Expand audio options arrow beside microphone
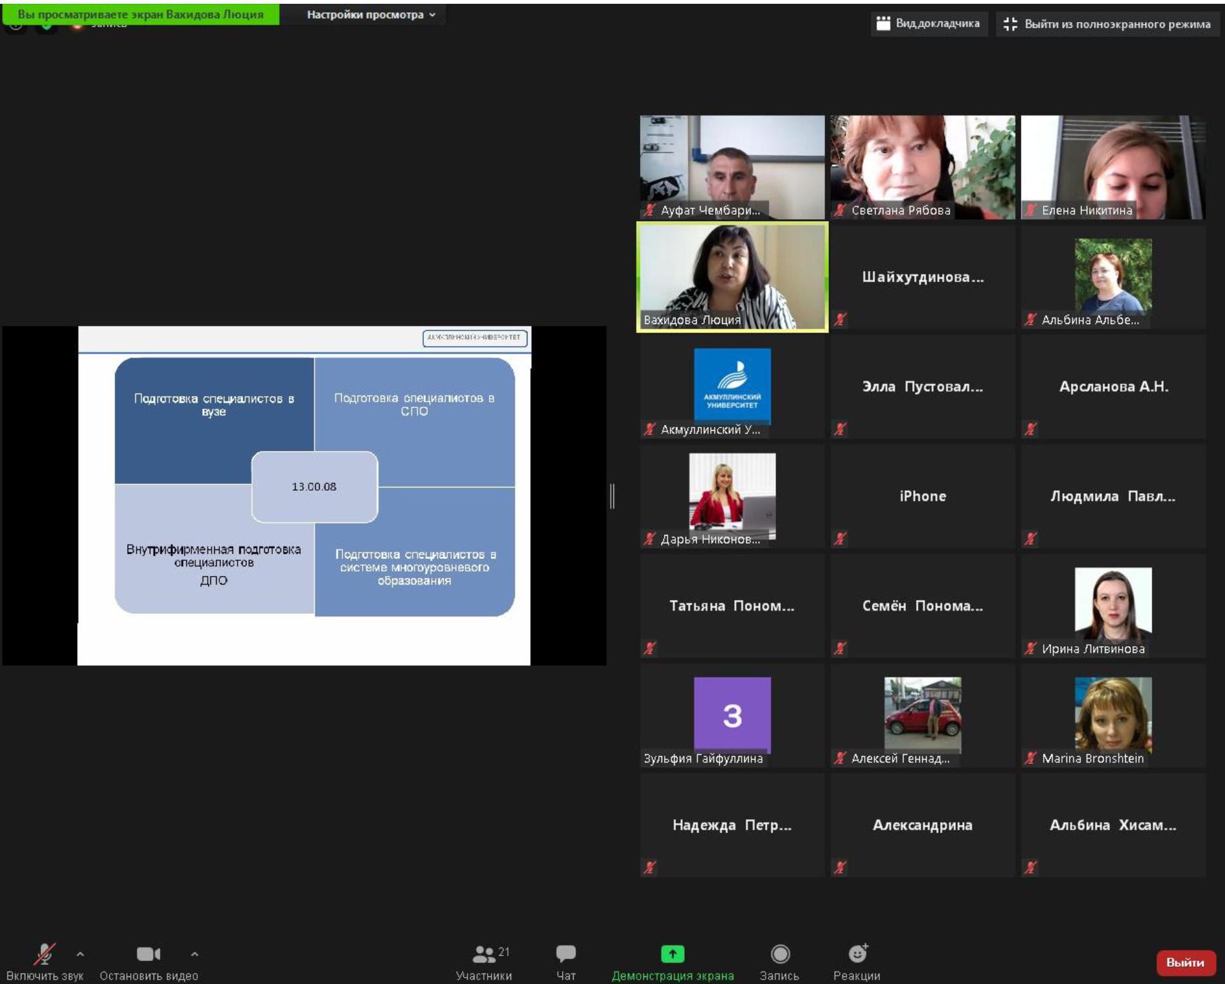The width and height of the screenshot is (1225, 984). click(80, 954)
